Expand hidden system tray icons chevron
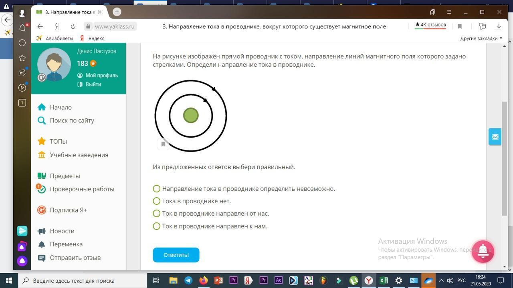Image resolution: width=513 pixels, height=288 pixels. 441,280
